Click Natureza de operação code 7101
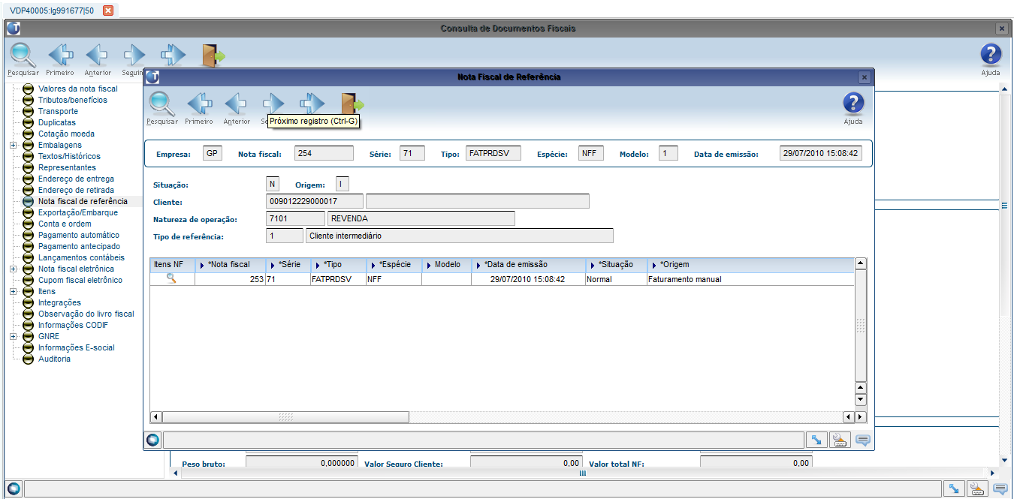Screen dimensions: 1014x499 (295, 218)
